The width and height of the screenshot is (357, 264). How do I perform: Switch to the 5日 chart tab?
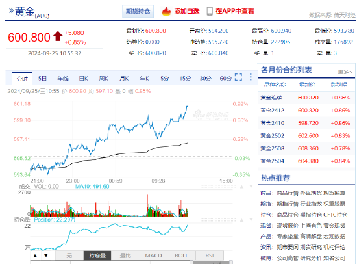click(42, 79)
